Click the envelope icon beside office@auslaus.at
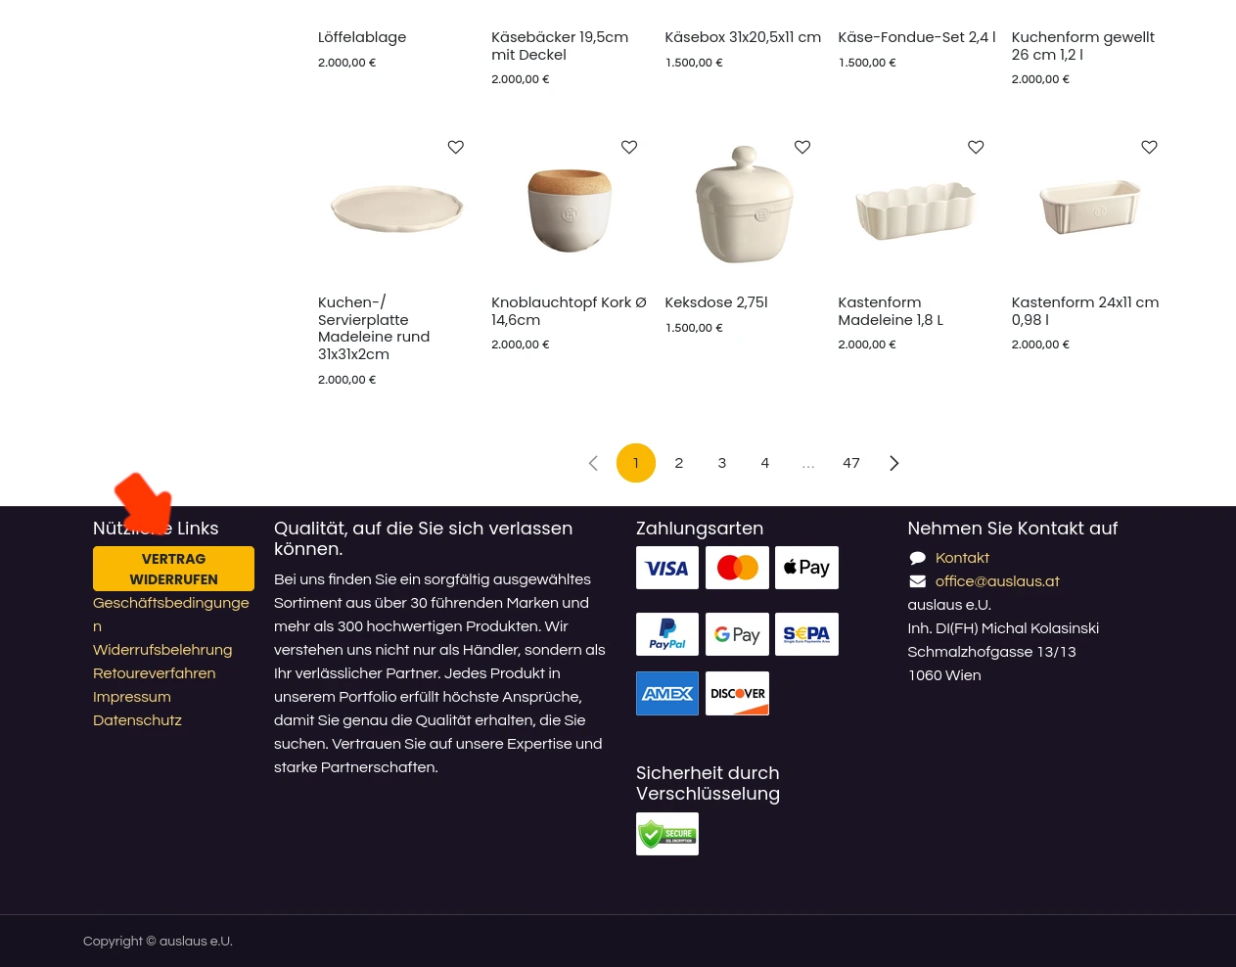The height and width of the screenshot is (967, 1236). [x=918, y=581]
